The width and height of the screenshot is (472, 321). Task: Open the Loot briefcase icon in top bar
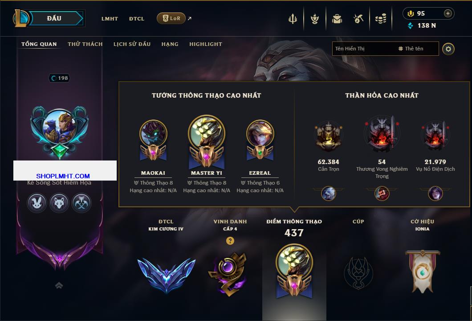point(337,19)
